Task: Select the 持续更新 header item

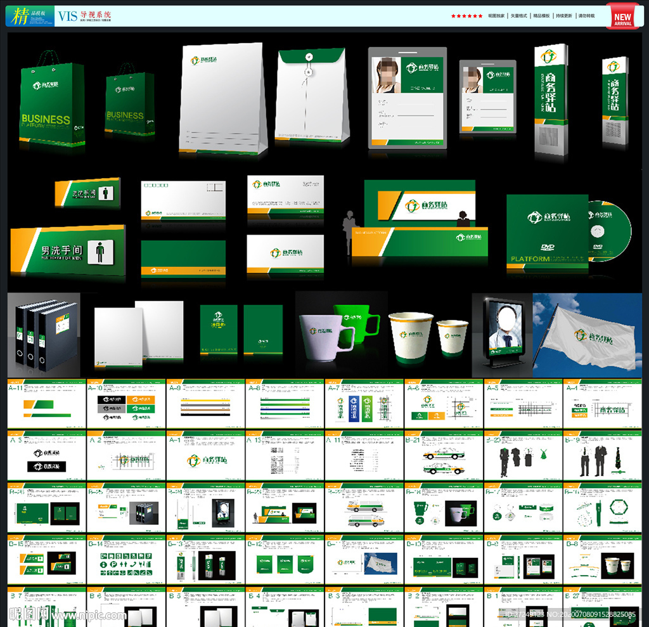Action: pos(564,16)
